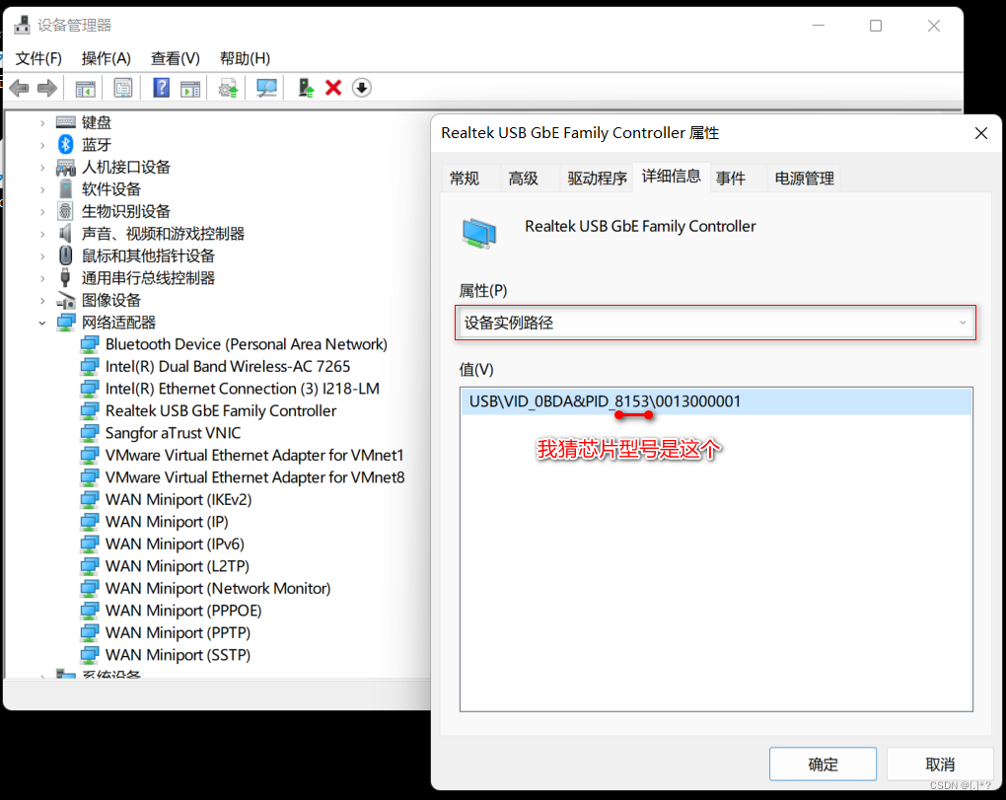Collapse the 网络适配器 node
The height and width of the screenshot is (800, 1006).
42,323
